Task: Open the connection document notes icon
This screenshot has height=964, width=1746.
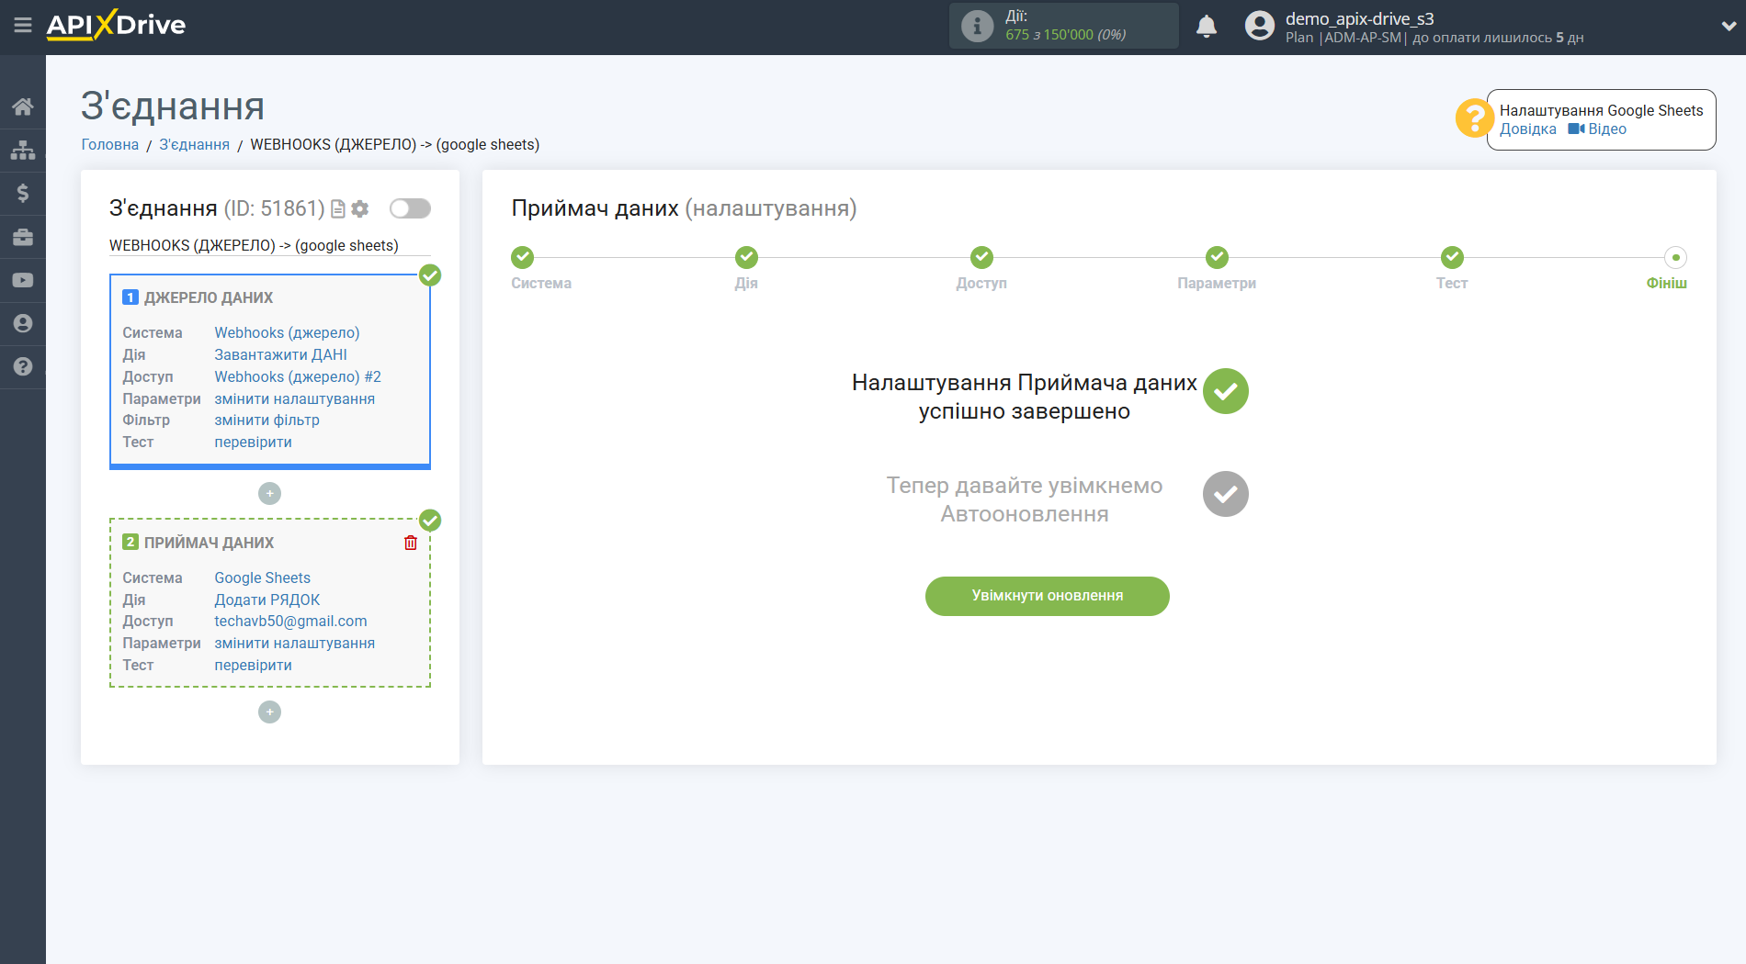Action: click(338, 209)
